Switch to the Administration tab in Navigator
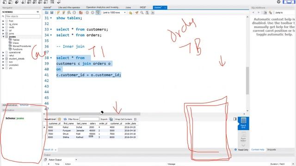 point(10,105)
